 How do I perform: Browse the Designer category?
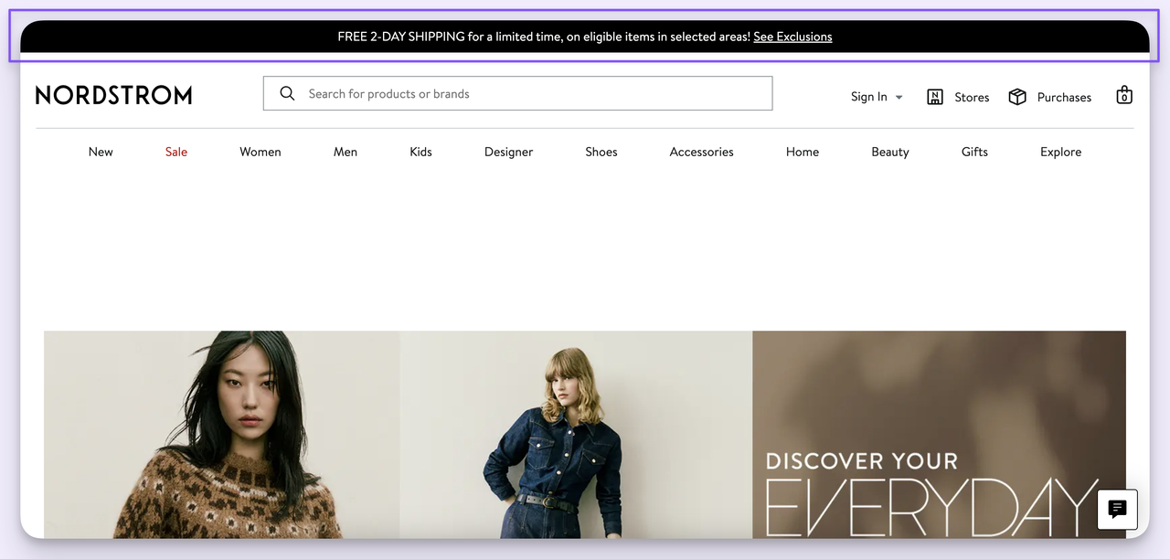pyautogui.click(x=508, y=152)
